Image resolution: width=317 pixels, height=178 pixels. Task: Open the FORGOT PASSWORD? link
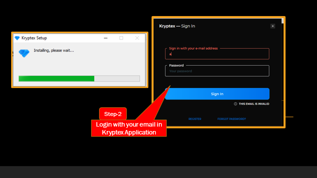(x=232, y=119)
